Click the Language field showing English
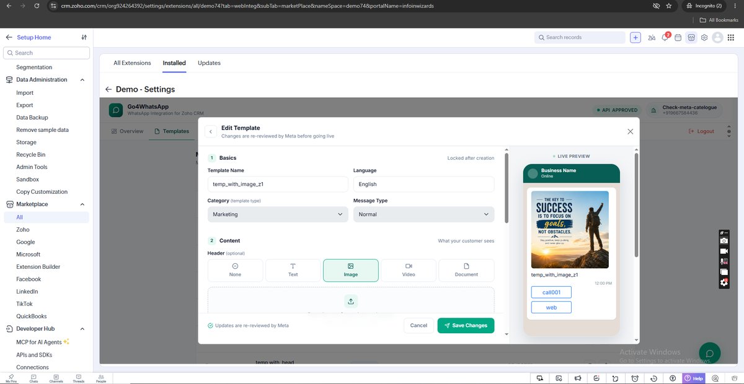This screenshot has width=744, height=384. (x=423, y=184)
